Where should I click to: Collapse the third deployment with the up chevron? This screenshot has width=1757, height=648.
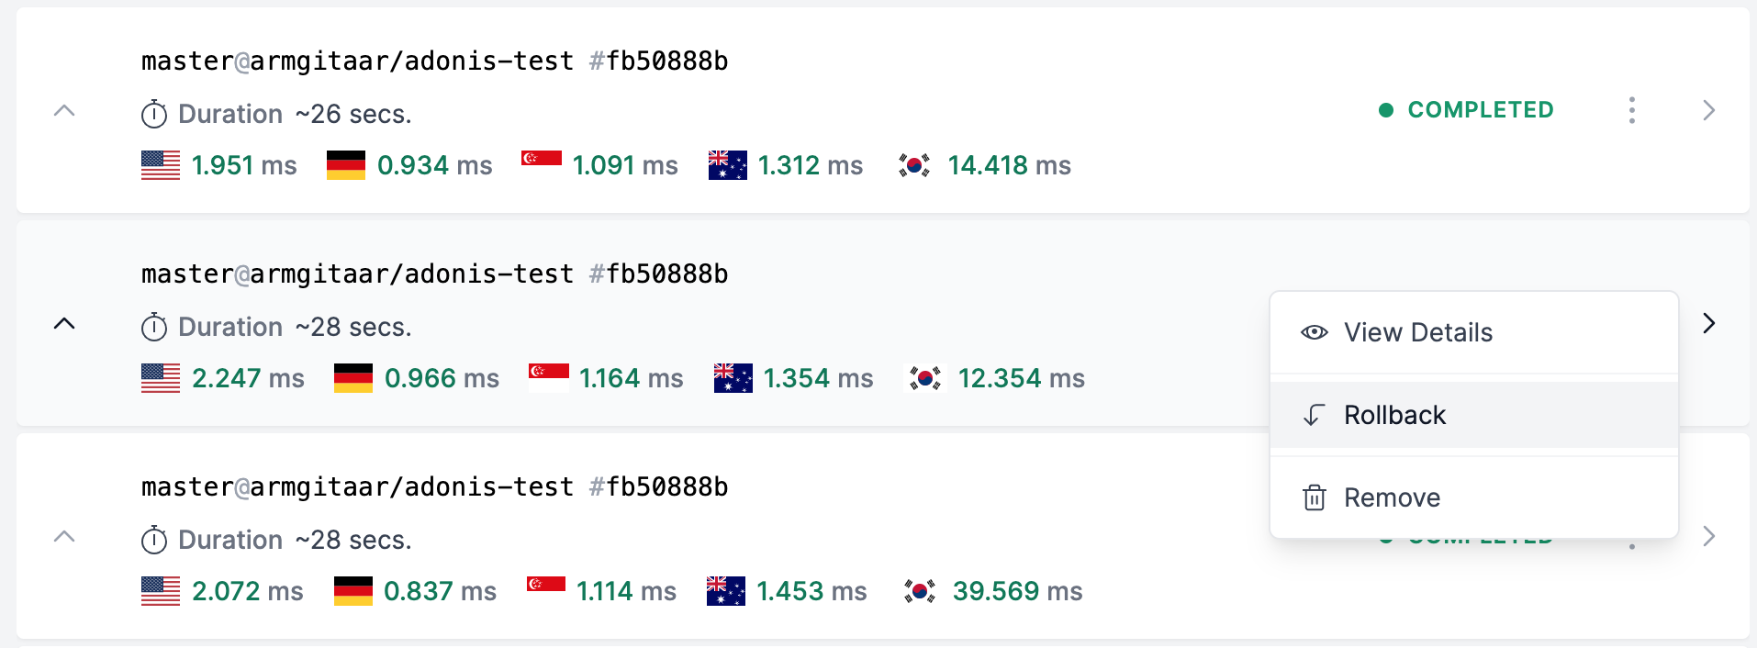click(x=64, y=537)
